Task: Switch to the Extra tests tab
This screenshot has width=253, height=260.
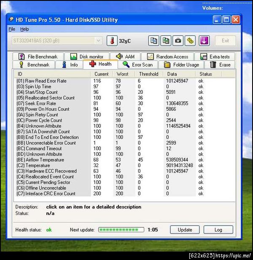Action: pos(215,56)
